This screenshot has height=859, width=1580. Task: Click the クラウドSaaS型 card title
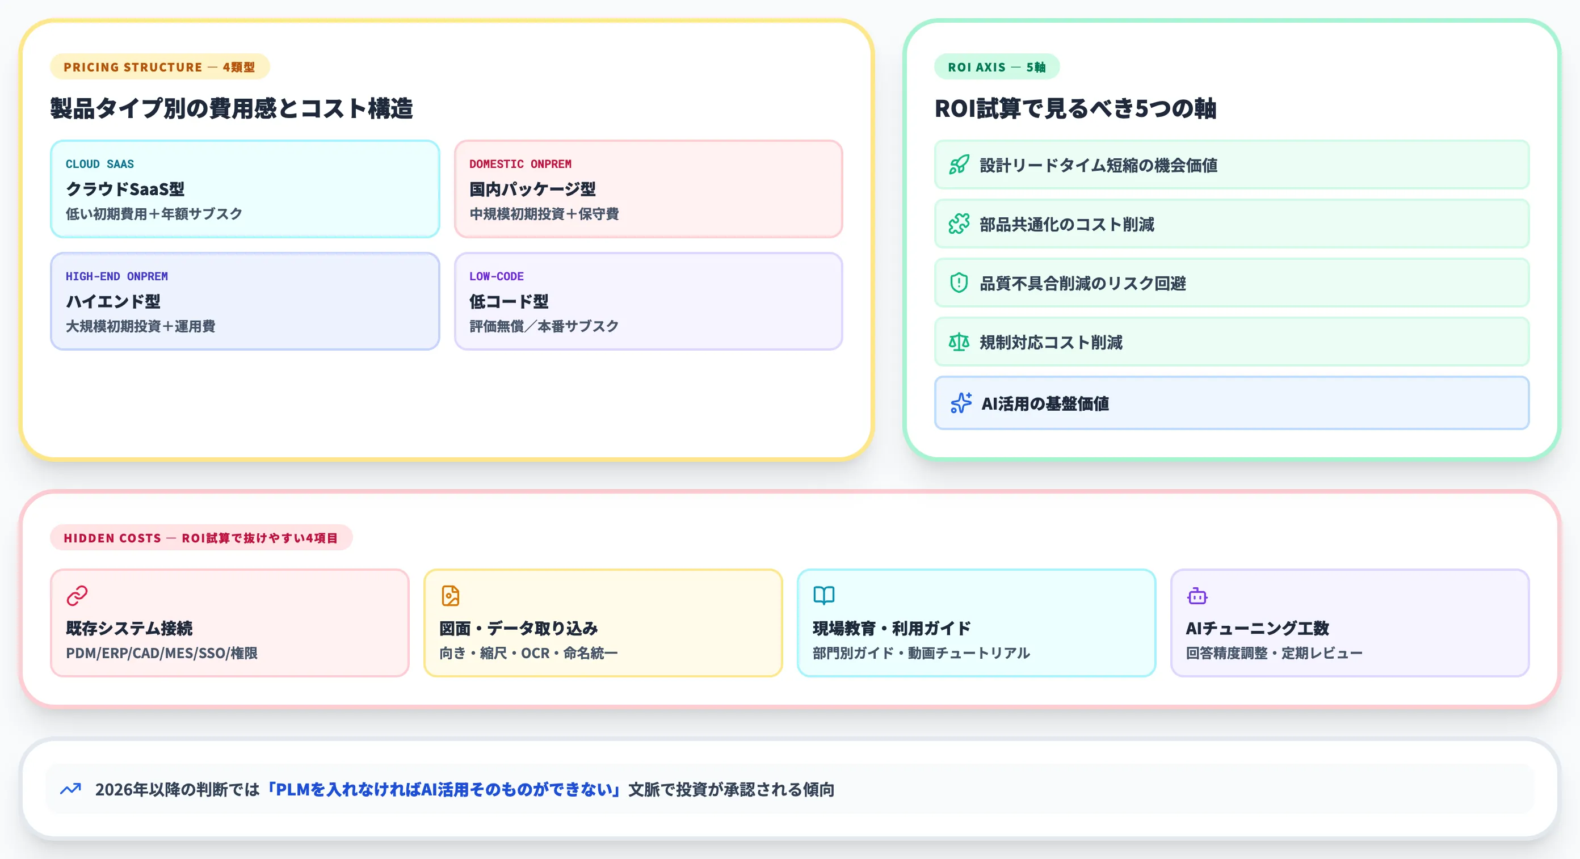pos(125,189)
